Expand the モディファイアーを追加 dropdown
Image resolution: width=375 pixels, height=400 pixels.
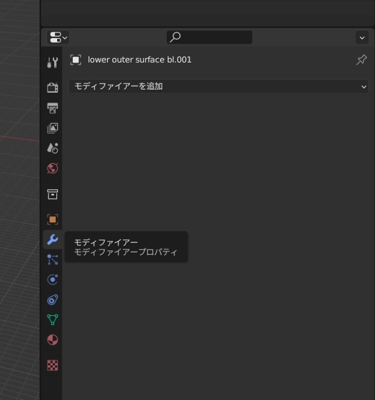(218, 86)
